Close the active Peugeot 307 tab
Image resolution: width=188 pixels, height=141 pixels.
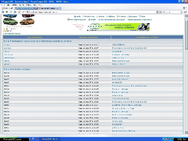tap(36, 8)
